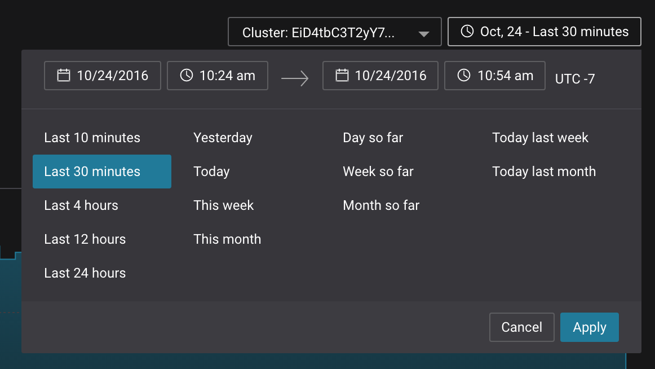
Task: Pick the This week option
Action: [224, 205]
